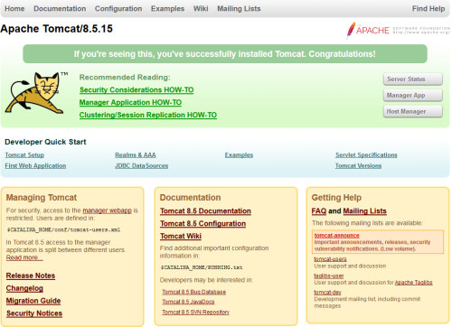
Task: Open the First Web Application link
Action: coord(35,166)
